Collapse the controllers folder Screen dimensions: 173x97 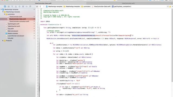(x=5, y=14)
